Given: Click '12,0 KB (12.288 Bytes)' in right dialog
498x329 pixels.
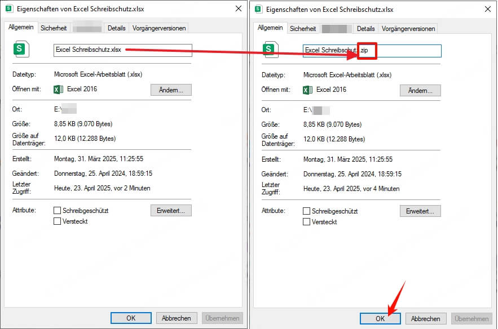Looking at the screenshot, I should click(x=334, y=139).
